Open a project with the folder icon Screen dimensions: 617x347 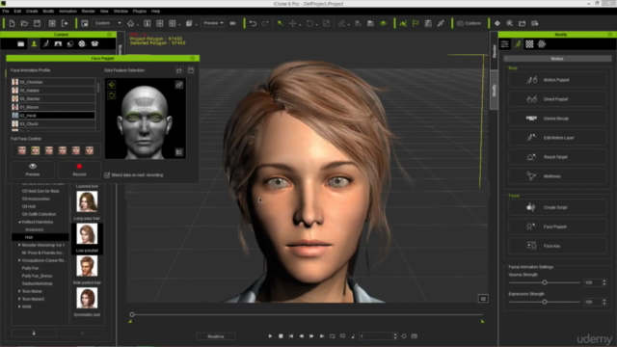24,23
